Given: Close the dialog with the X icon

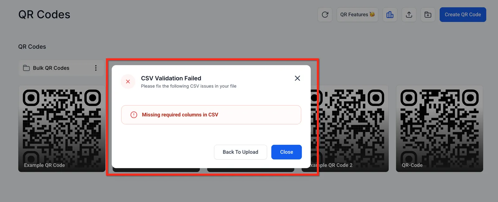Looking at the screenshot, I should tap(298, 78).
